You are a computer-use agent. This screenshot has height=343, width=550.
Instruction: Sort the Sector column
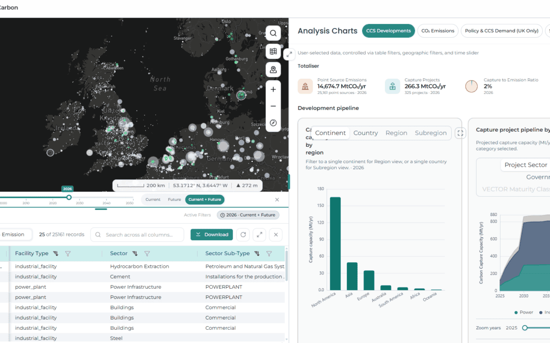pyautogui.click(x=135, y=254)
